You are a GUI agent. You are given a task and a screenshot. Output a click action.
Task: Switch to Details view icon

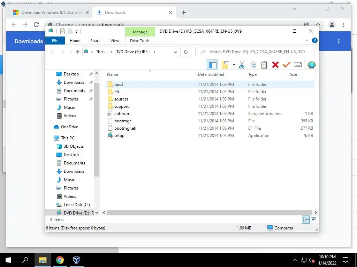tap(305, 220)
